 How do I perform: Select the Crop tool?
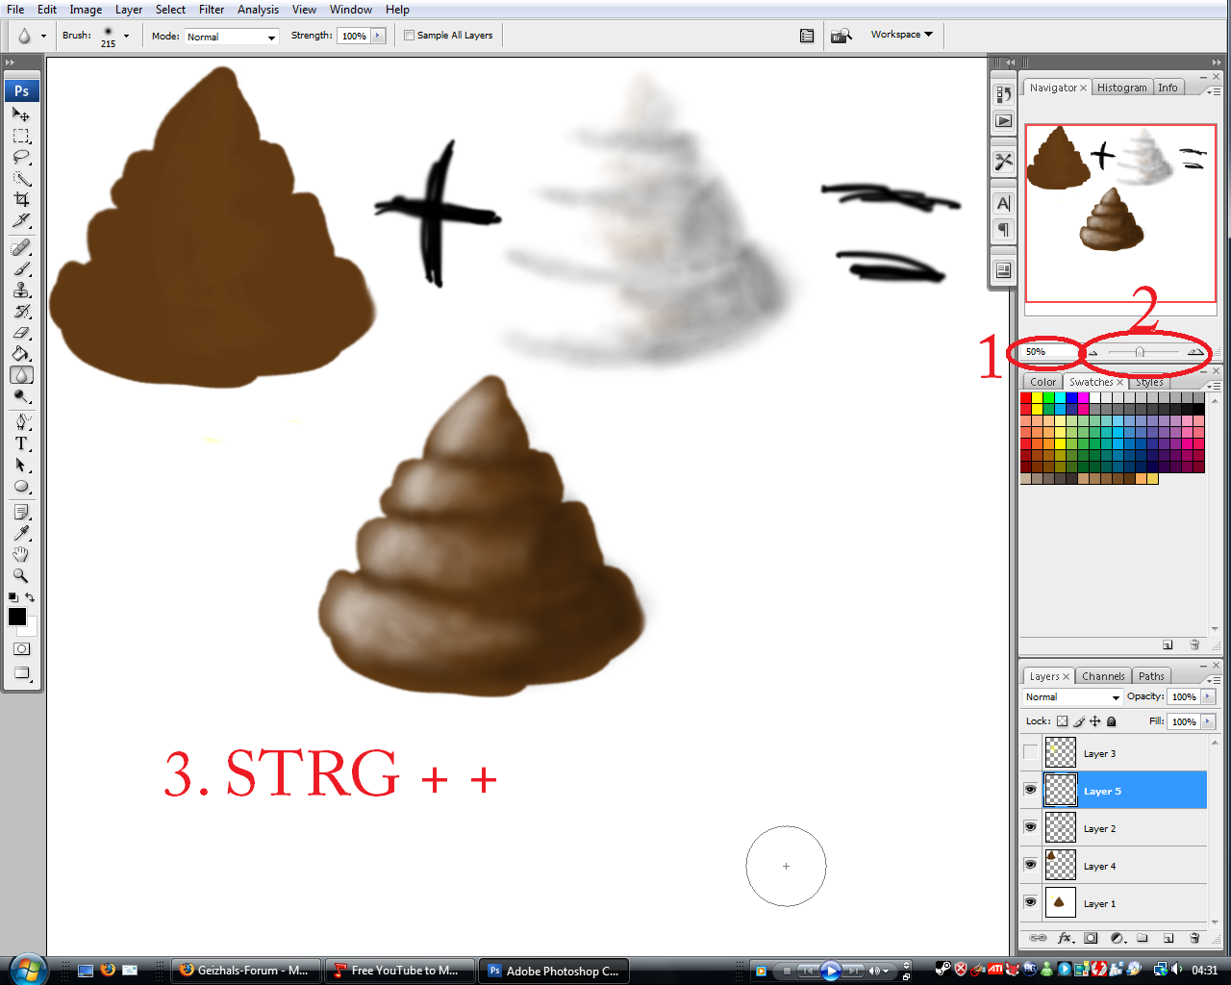pyautogui.click(x=21, y=199)
